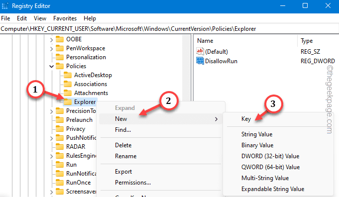The width and height of the screenshot is (339, 197).
Task: Click the Attachments folder icon
Action: coord(68,93)
